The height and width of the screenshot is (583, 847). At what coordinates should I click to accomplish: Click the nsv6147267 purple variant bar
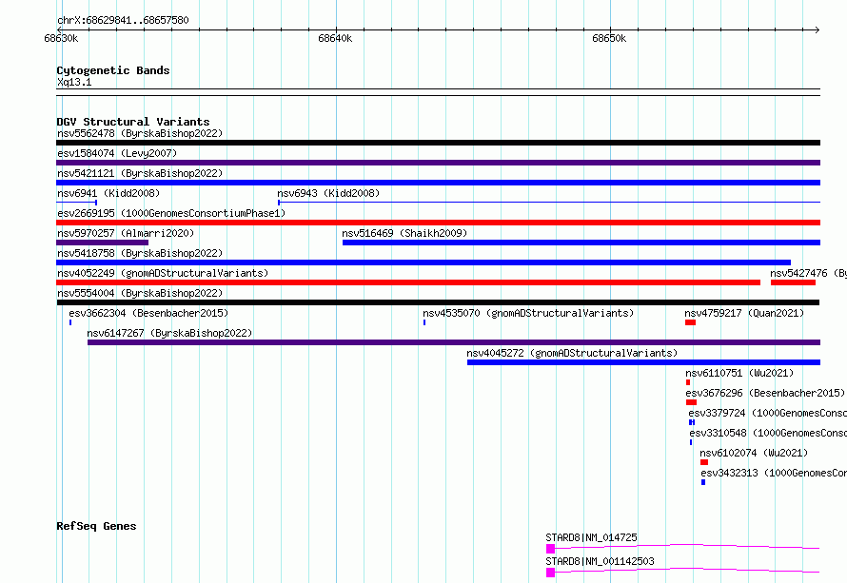coord(454,342)
